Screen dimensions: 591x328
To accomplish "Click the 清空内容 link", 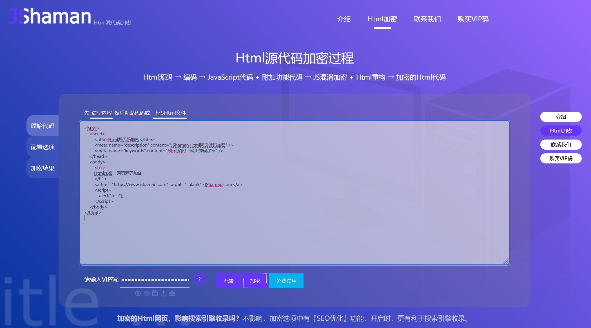I will coord(102,113).
